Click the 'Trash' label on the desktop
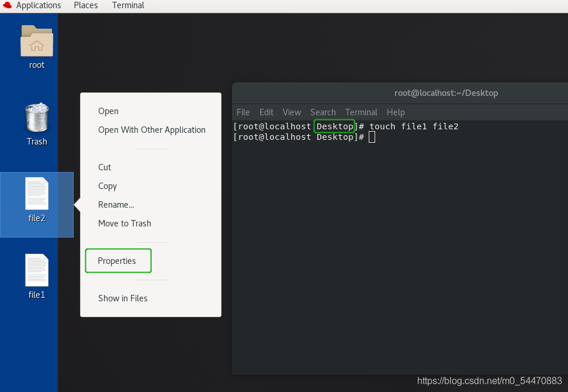This screenshot has width=568, height=392. pyautogui.click(x=37, y=142)
